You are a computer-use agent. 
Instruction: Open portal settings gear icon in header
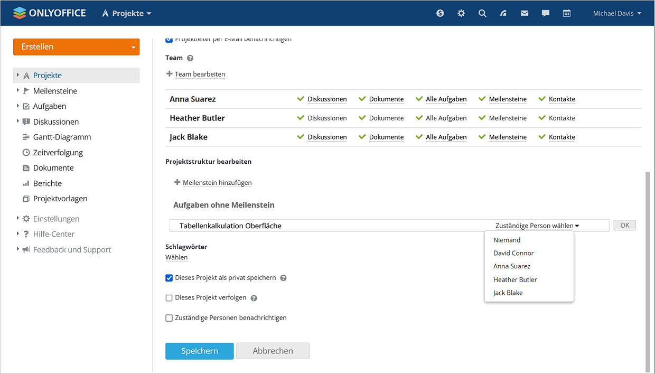[x=461, y=13]
